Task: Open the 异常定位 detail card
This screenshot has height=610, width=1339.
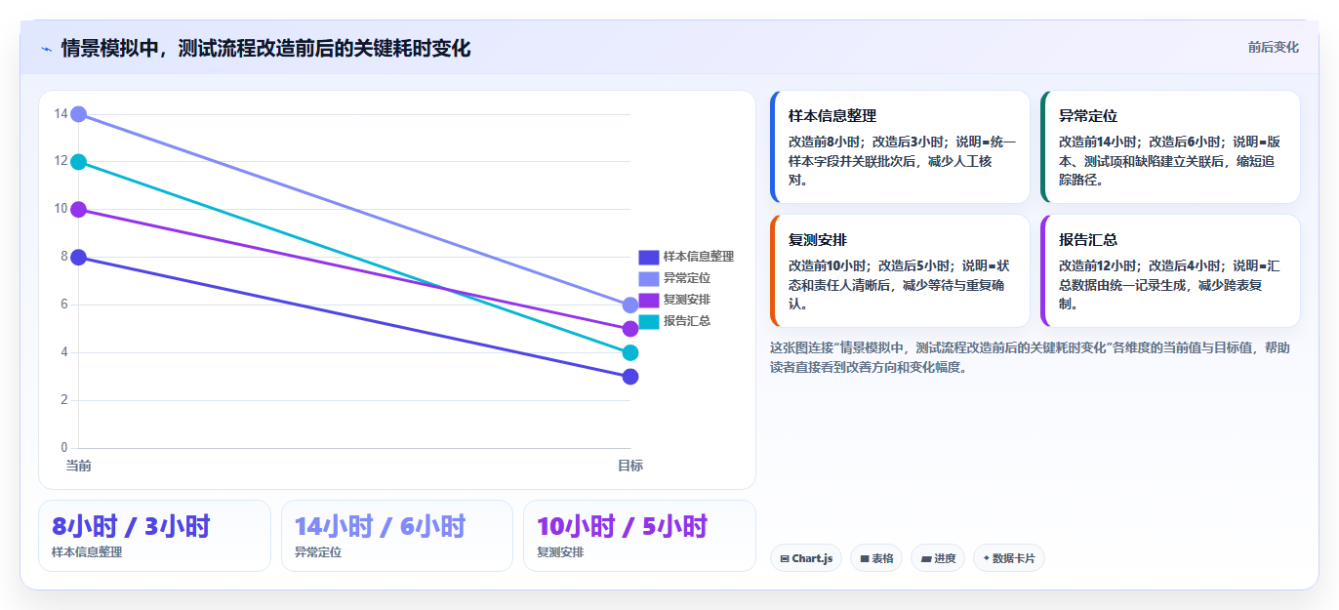Action: [x=1170, y=146]
